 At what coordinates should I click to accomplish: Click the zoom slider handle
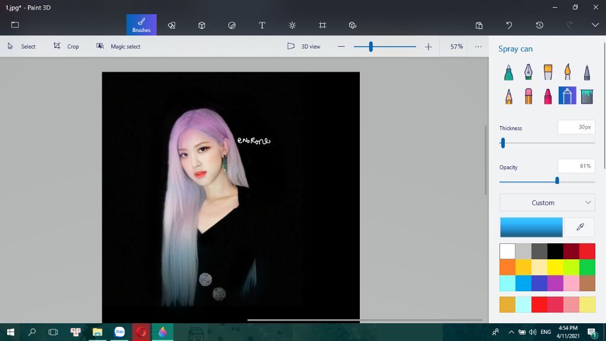click(x=370, y=47)
